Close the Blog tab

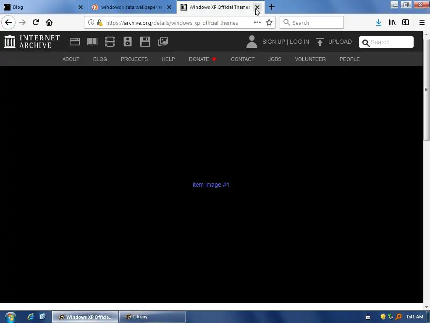(x=81, y=7)
